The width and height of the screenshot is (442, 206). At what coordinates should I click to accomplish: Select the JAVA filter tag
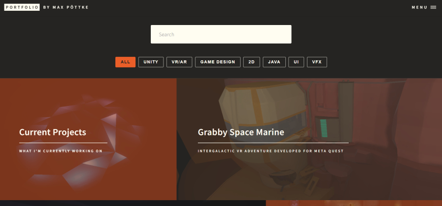click(x=274, y=62)
